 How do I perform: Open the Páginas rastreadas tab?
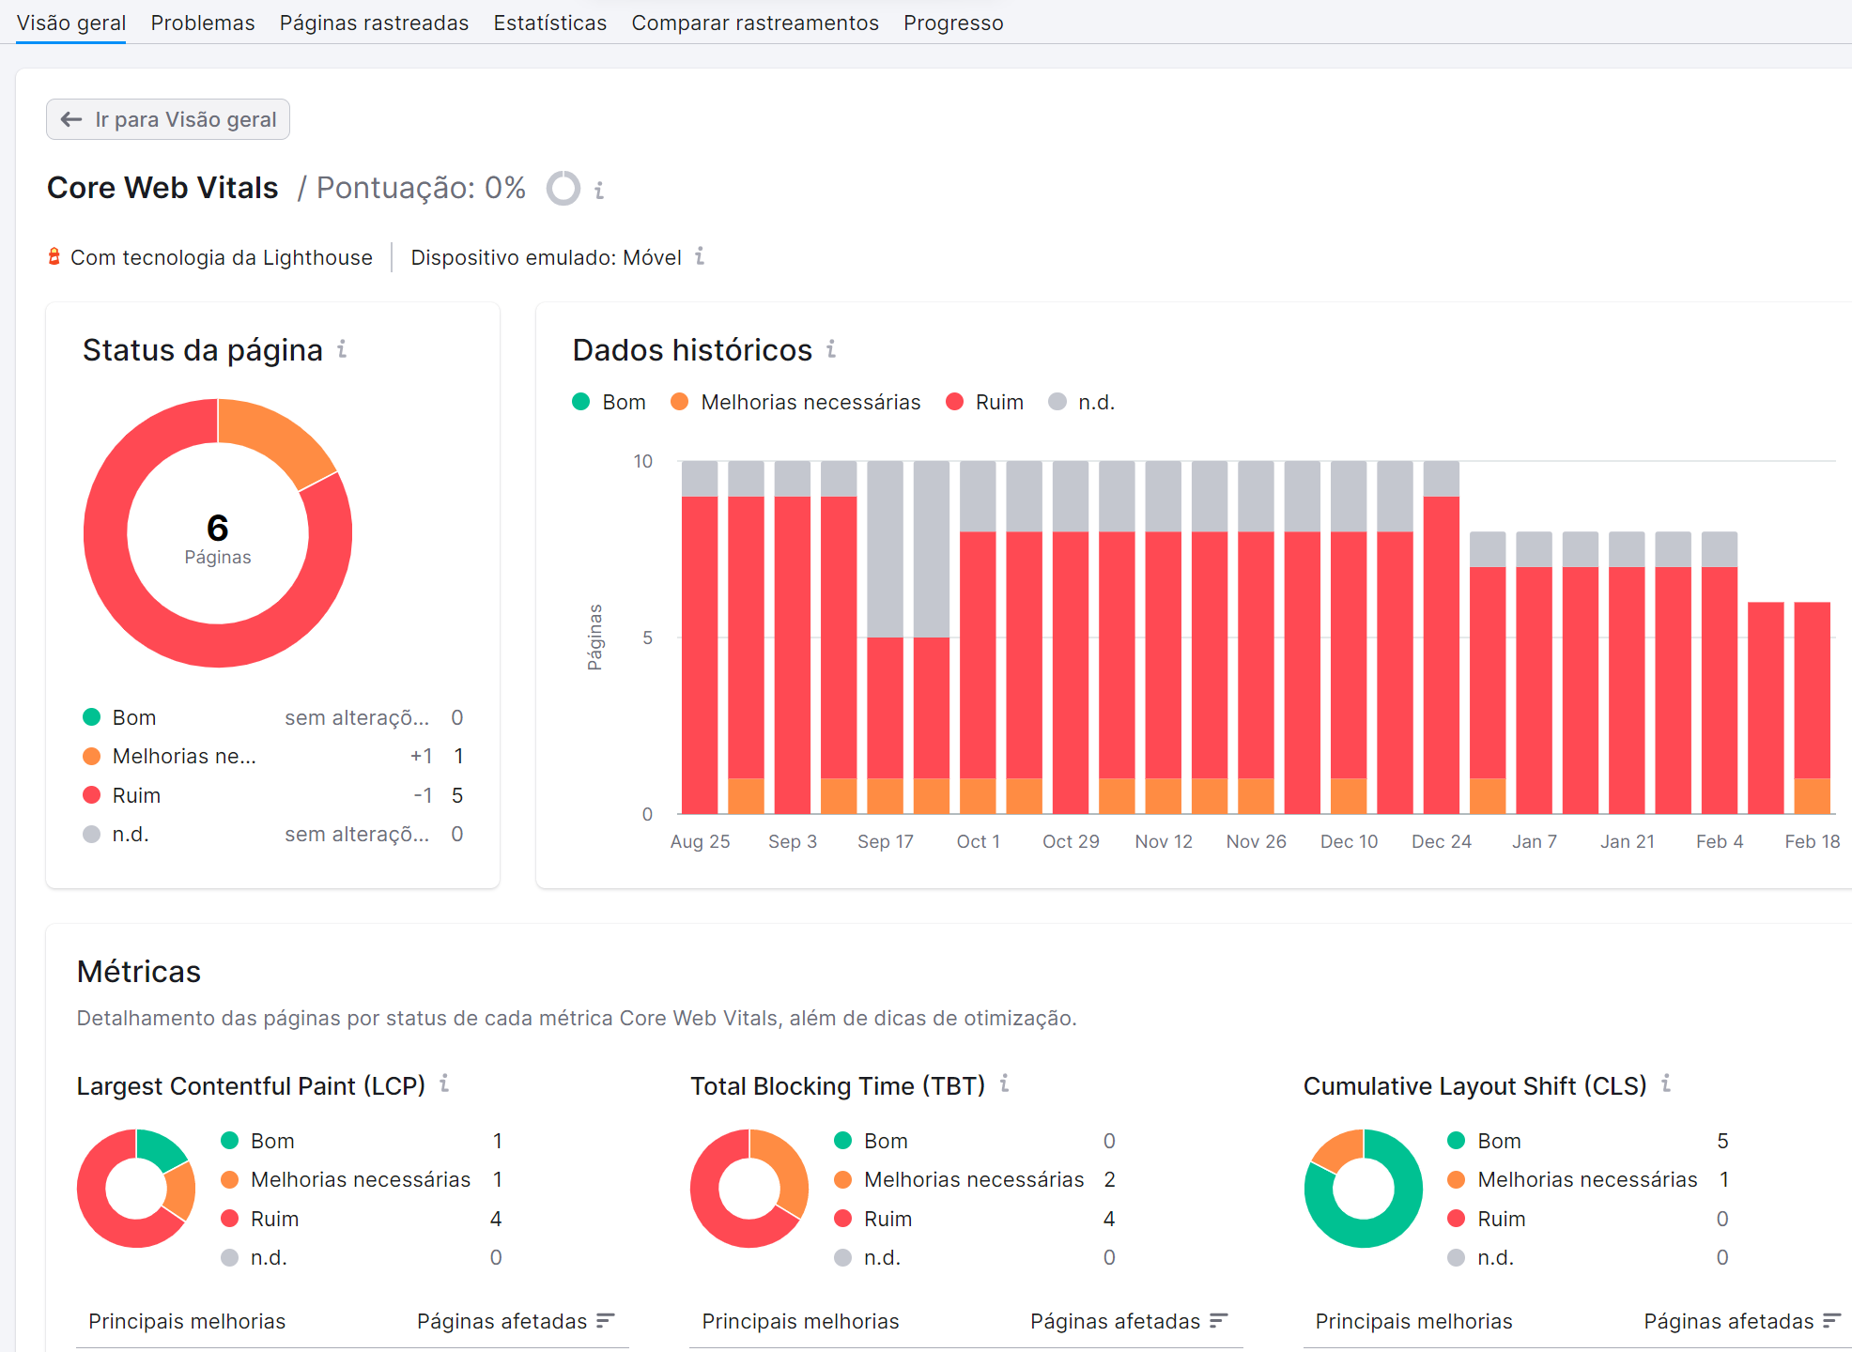(x=374, y=23)
